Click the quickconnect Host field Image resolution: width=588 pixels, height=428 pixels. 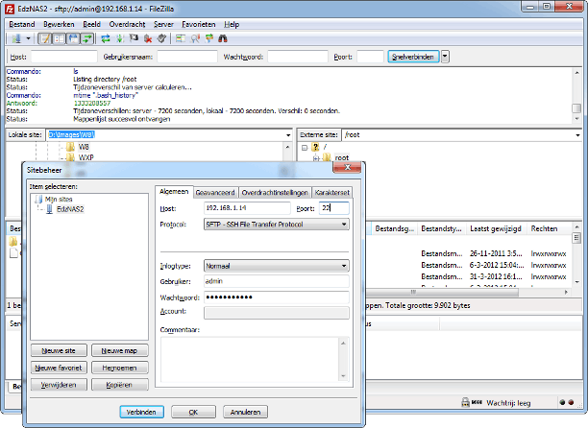pyautogui.click(x=64, y=57)
